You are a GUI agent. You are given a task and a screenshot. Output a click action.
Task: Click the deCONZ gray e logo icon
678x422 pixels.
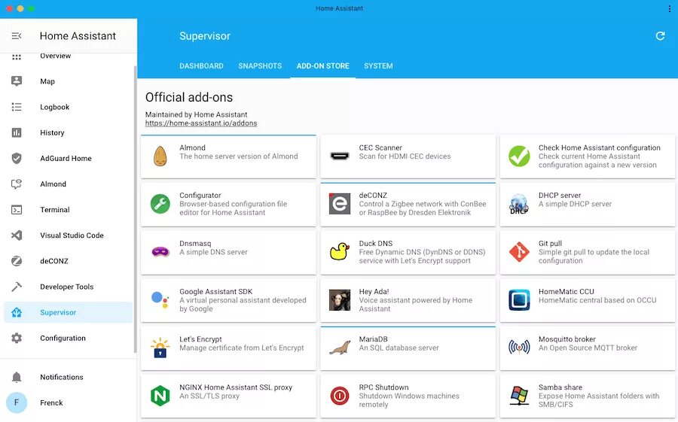pyautogui.click(x=340, y=203)
